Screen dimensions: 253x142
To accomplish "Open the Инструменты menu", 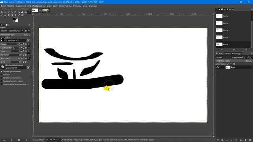I will [x=65, y=6].
